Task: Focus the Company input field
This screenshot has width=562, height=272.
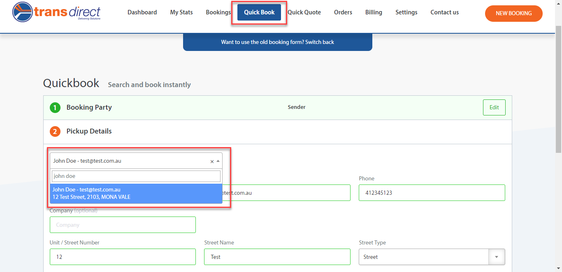Action: pyautogui.click(x=123, y=225)
